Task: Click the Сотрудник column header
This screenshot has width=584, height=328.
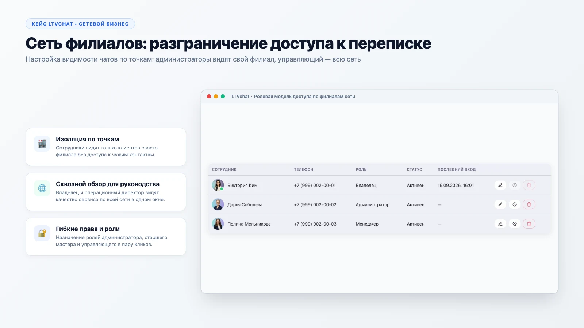Action: [x=224, y=169]
